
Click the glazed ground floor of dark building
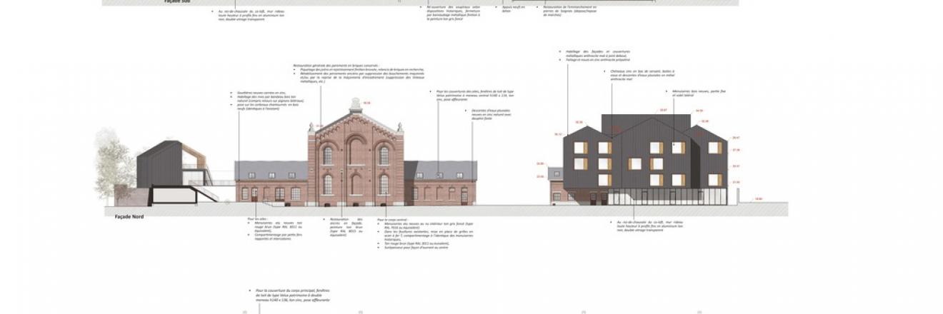(643, 198)
